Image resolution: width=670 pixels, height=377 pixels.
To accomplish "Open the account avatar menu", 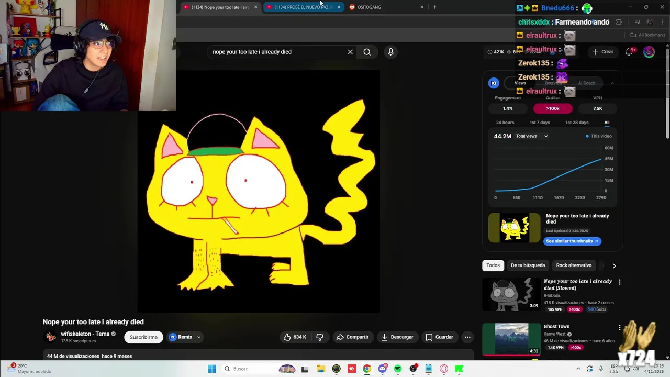I will coord(649,52).
